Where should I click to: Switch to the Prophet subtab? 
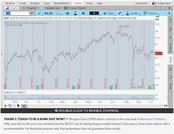[x=29, y=8]
